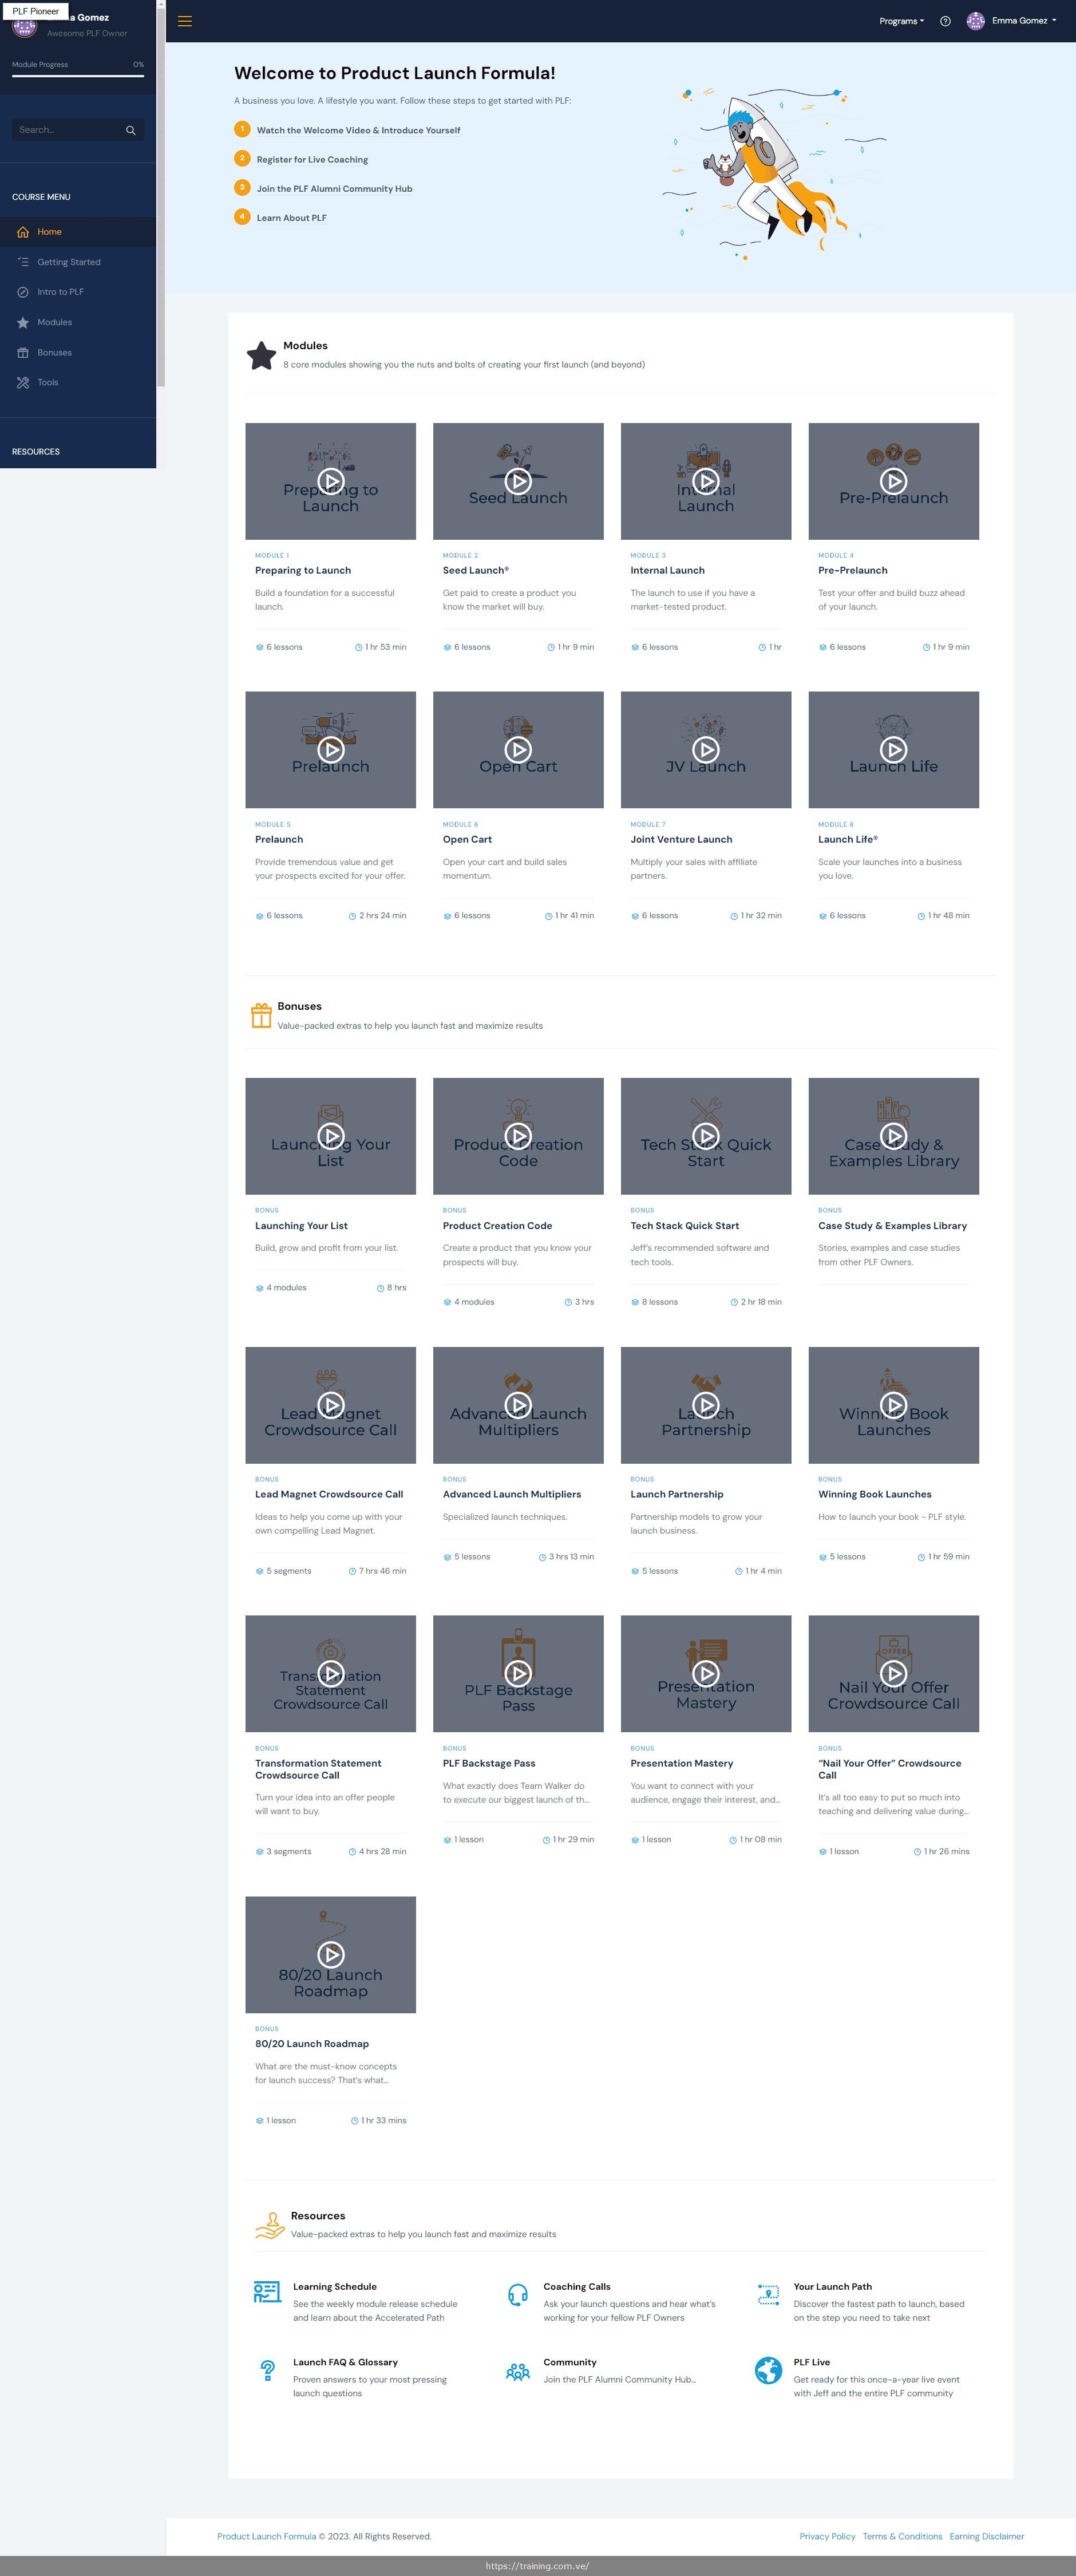Click the PLF Live globe icon
1076x2576 pixels.
(x=768, y=2370)
